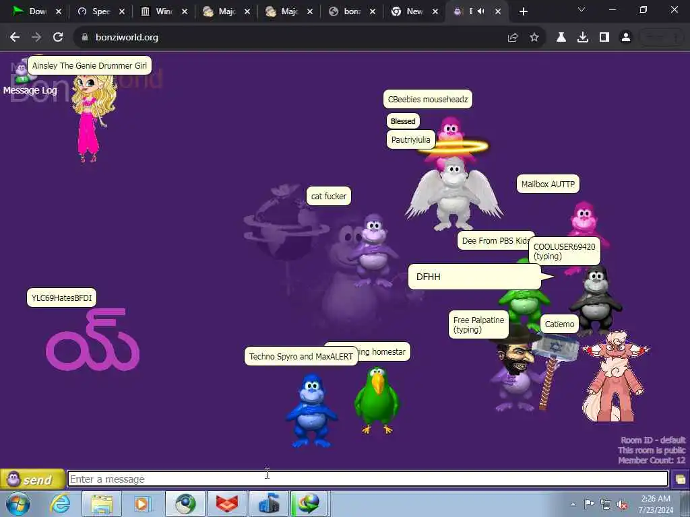Switch to the first 'Maj' tab
690x517 pixels.
point(226,11)
